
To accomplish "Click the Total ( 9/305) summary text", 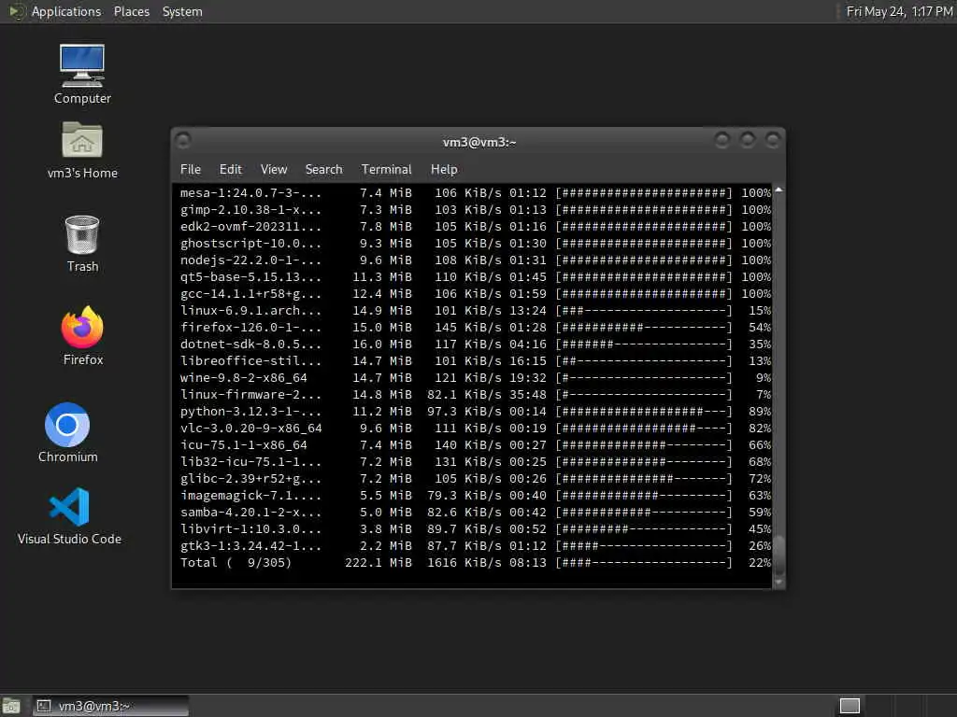I will [236, 562].
